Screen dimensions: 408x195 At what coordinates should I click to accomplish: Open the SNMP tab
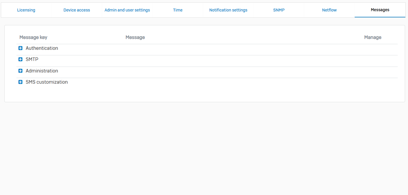point(279,10)
